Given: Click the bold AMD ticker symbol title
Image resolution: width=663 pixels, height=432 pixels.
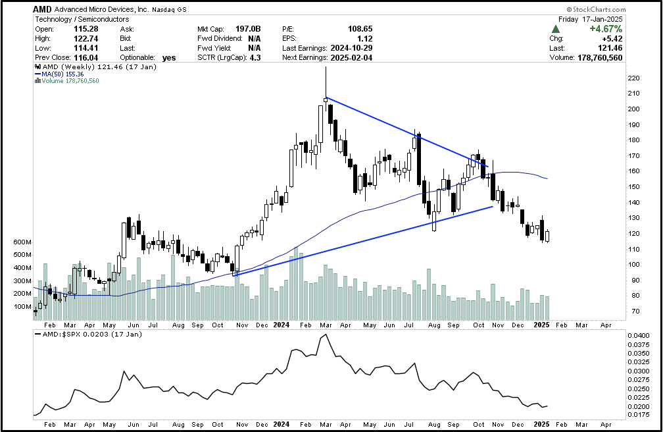Looking at the screenshot, I should click(42, 9).
